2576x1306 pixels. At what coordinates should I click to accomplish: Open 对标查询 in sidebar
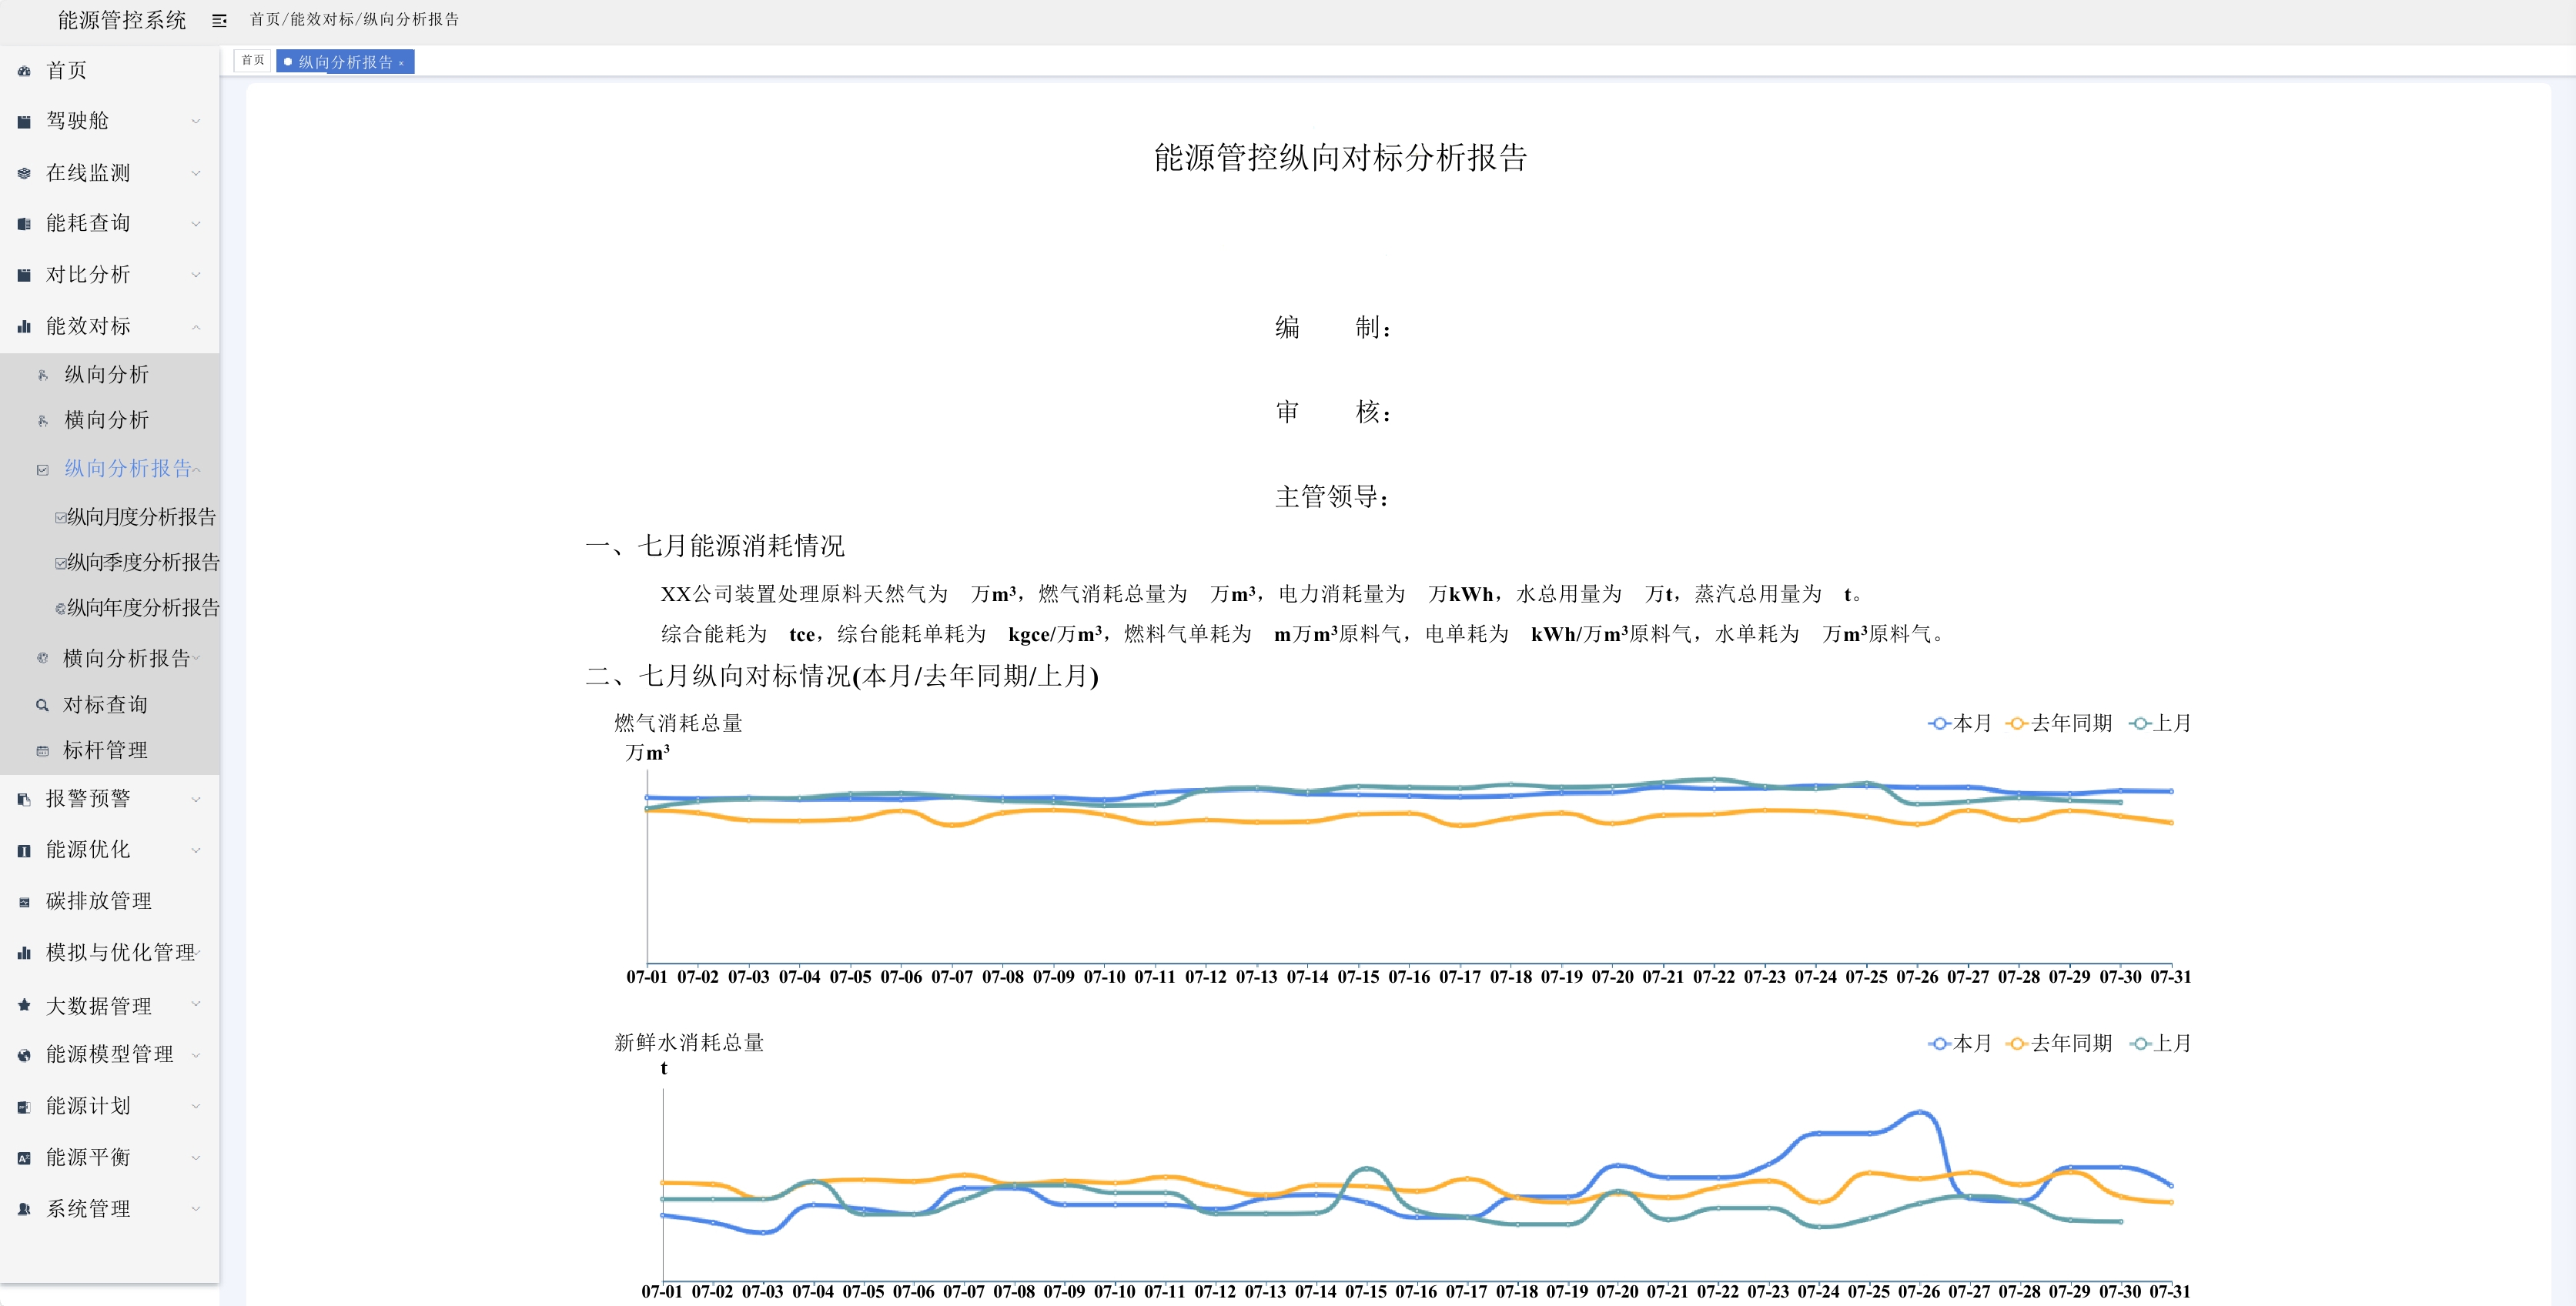click(x=105, y=705)
